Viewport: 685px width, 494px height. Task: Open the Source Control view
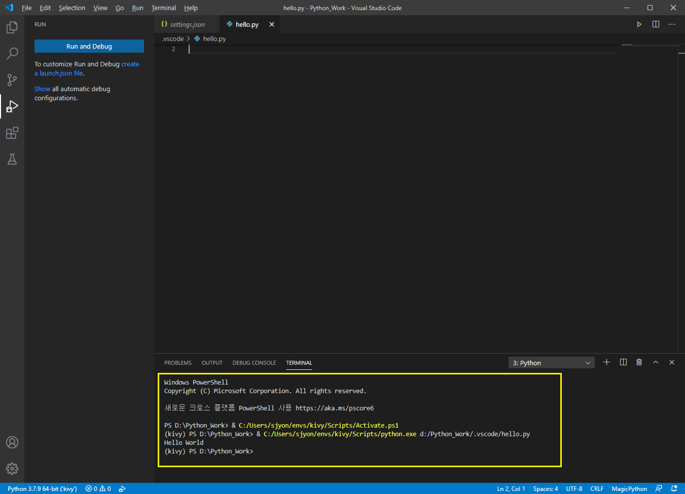12,80
